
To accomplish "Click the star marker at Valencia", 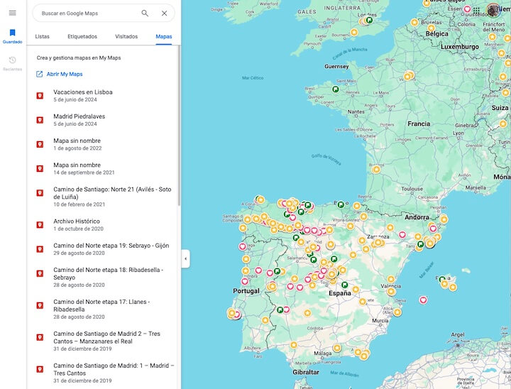I will tap(391, 292).
